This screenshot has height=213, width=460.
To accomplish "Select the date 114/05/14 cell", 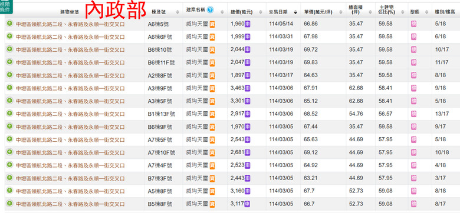I will coord(281,24).
